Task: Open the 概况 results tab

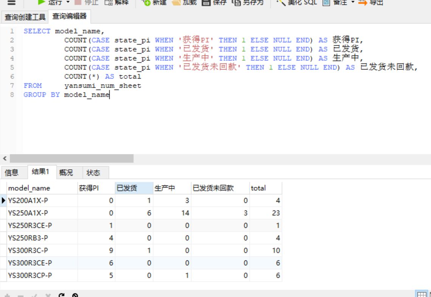Action: tap(66, 173)
